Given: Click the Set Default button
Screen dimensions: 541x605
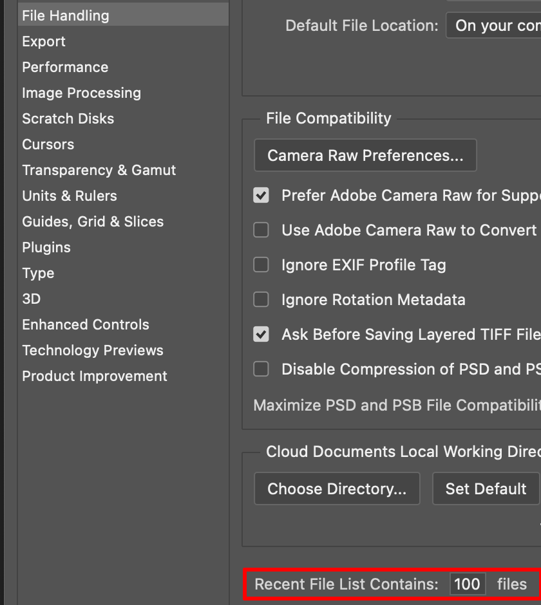Looking at the screenshot, I should [484, 489].
